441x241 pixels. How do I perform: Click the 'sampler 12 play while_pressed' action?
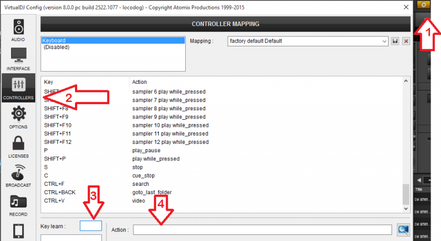[x=170, y=142]
